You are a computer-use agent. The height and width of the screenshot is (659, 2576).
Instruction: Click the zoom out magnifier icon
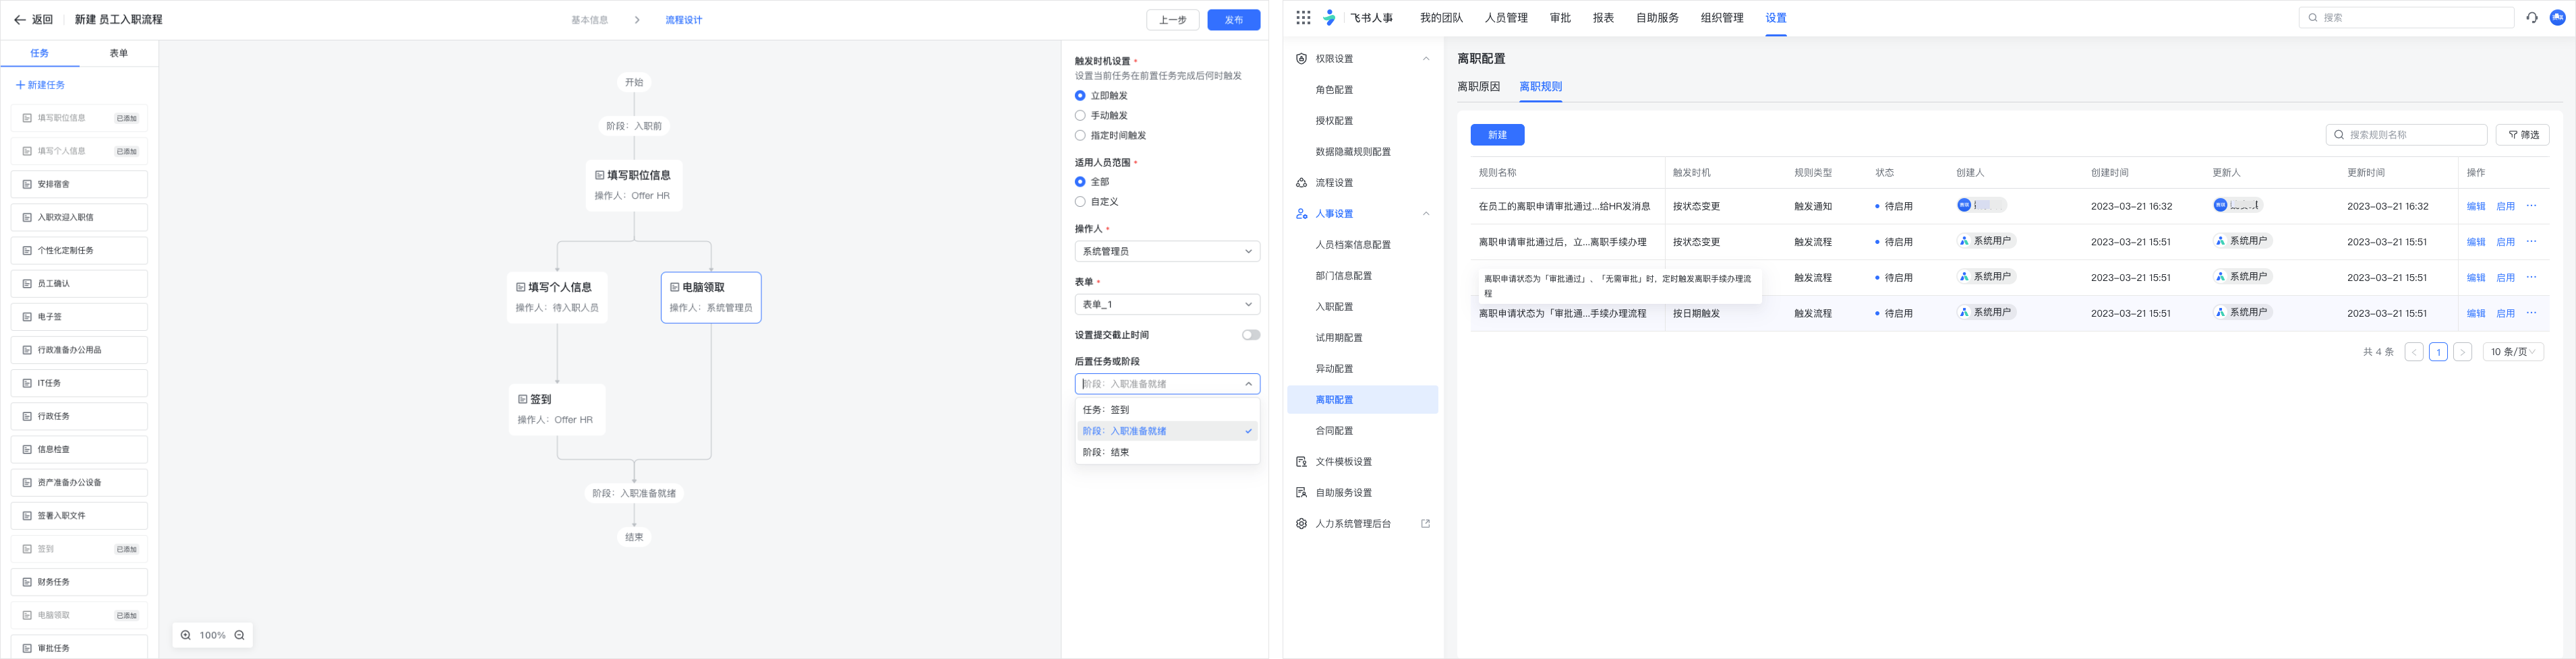[240, 635]
